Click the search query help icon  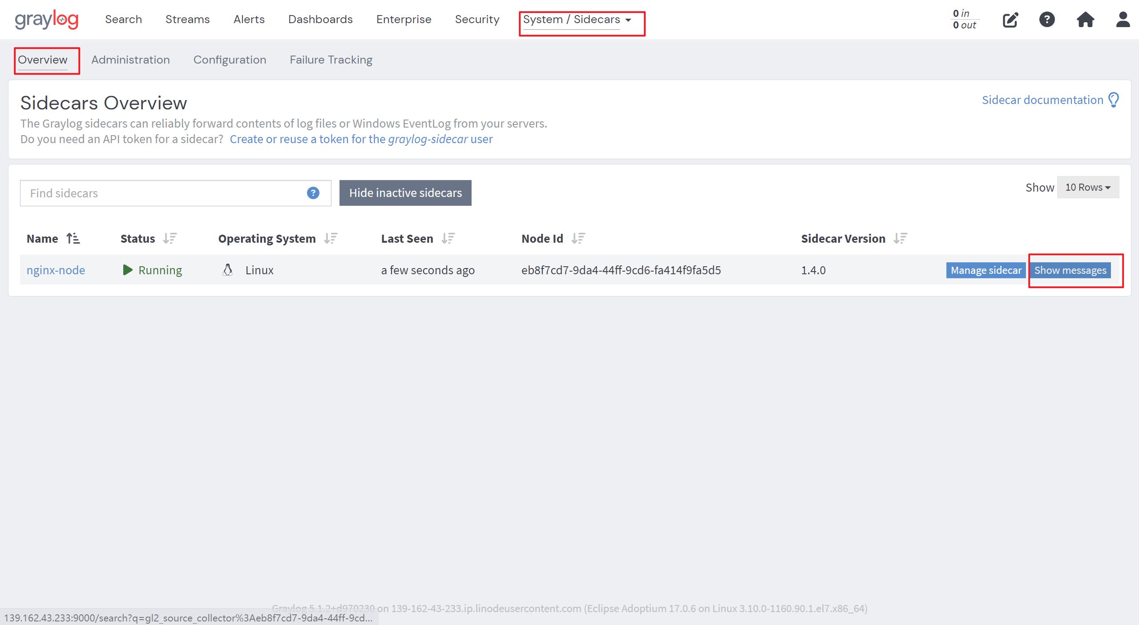pos(313,193)
